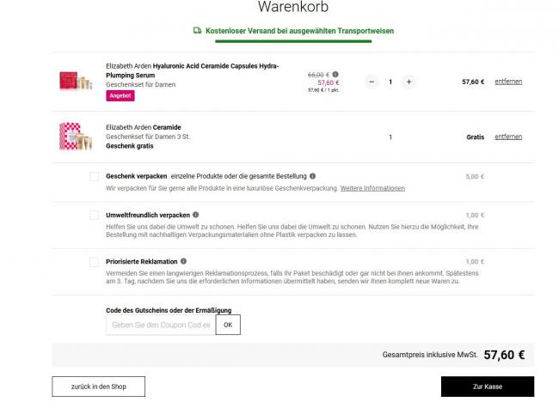Open the Ceramide gift set product image

coord(76,137)
